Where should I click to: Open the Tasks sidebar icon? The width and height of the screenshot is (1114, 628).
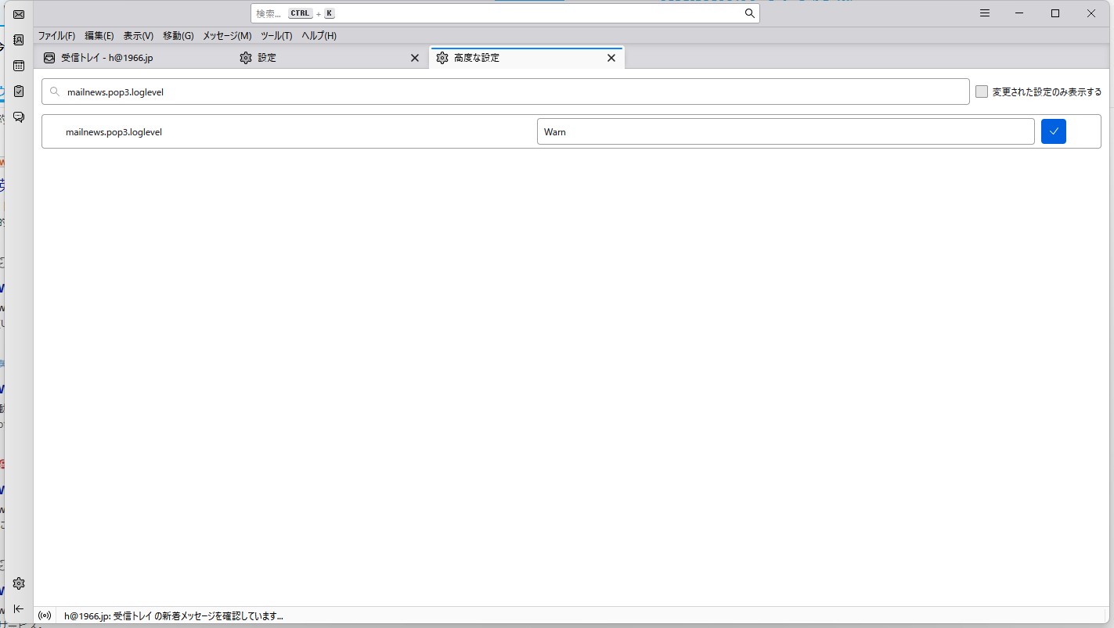pyautogui.click(x=19, y=92)
